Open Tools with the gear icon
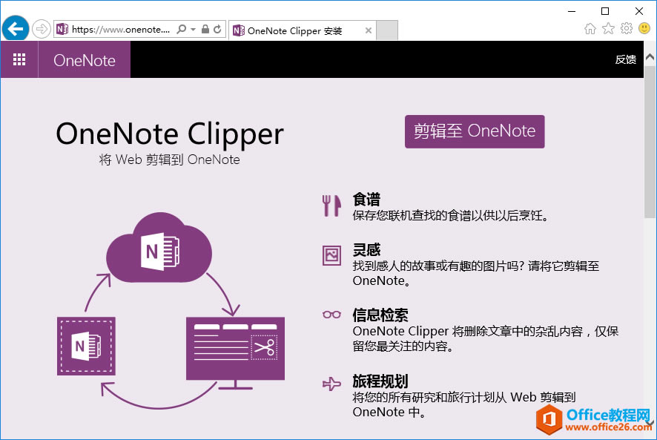The image size is (657, 440). click(x=627, y=28)
